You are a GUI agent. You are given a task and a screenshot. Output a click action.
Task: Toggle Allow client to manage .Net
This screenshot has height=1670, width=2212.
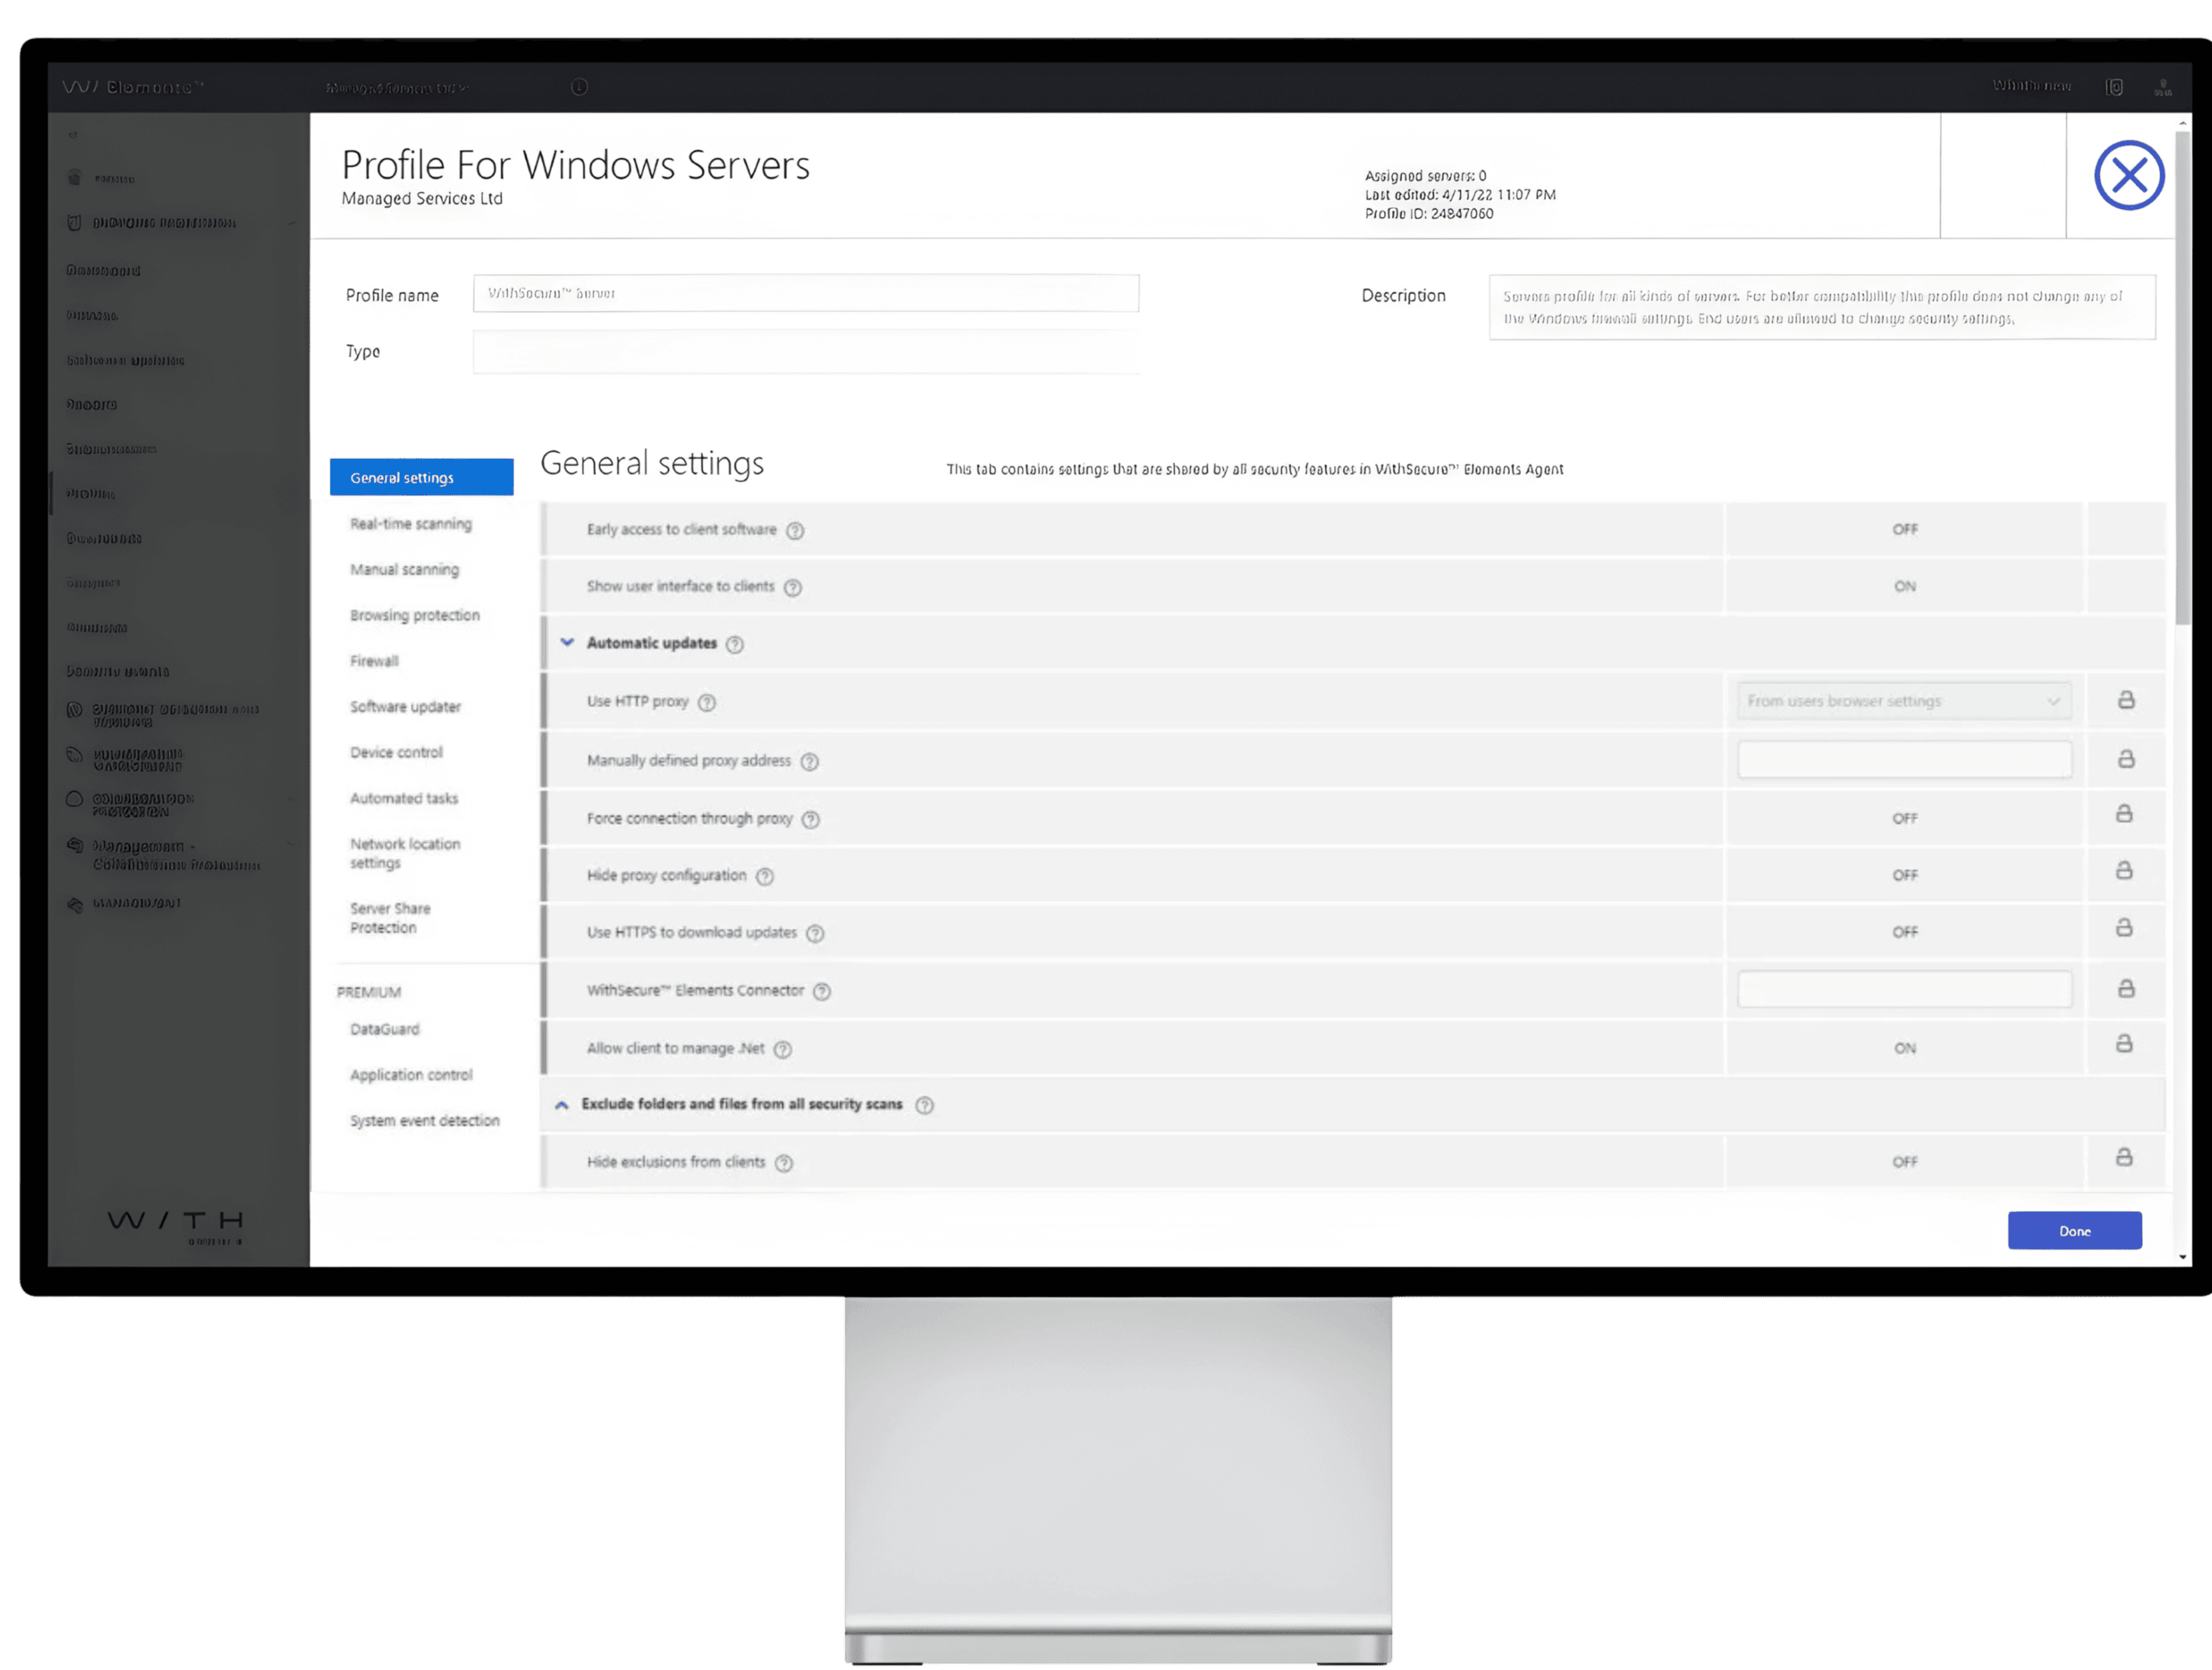pos(1904,1048)
